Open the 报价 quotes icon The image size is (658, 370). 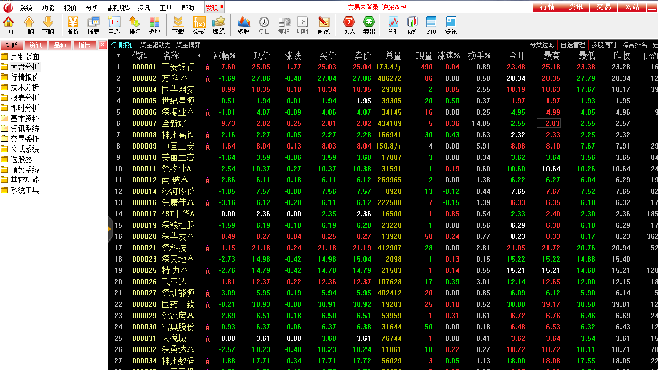(72, 24)
